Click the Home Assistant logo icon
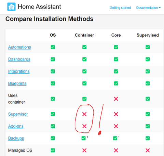The width and height of the screenshot is (164, 156). 11,6
